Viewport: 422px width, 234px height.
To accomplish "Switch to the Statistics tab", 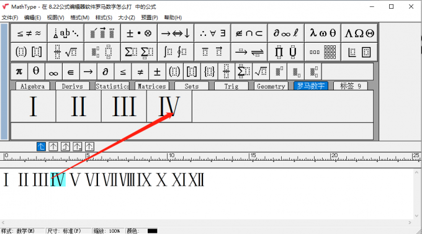I will (112, 86).
